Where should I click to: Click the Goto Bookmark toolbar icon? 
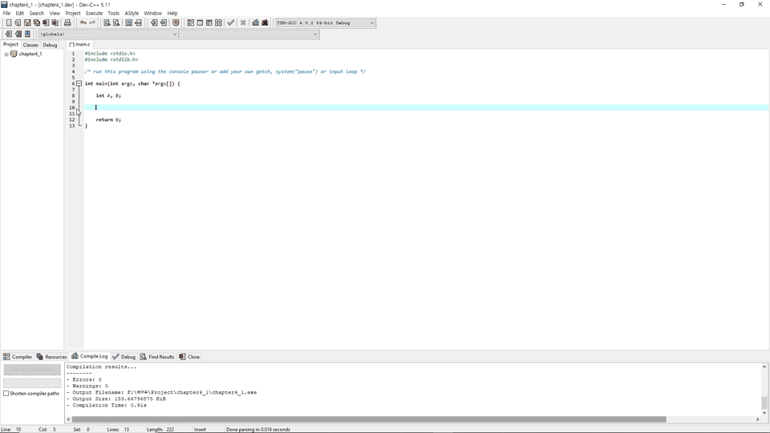coord(27,34)
